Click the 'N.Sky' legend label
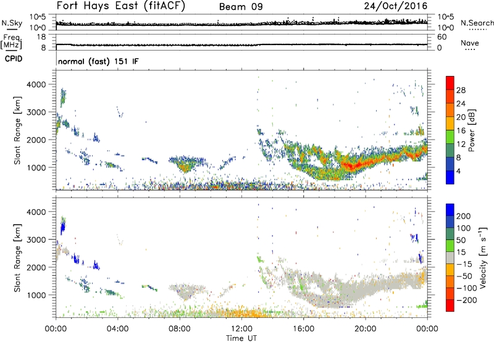Screen dimensions: 494x342 pos(12,23)
